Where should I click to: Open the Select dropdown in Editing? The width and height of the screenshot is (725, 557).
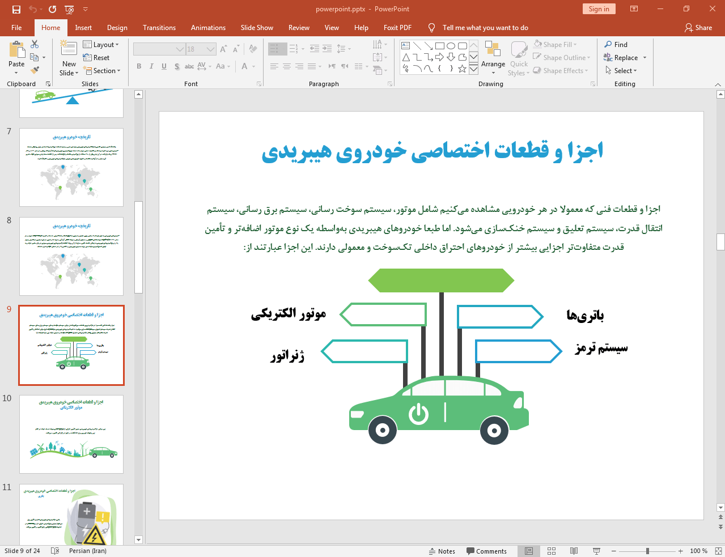tap(621, 71)
